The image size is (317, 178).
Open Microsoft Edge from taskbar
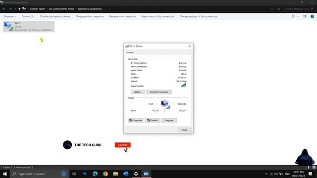(x=95, y=174)
